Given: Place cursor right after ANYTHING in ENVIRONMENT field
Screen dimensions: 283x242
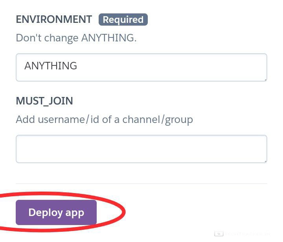Looking at the screenshot, I should [x=78, y=66].
